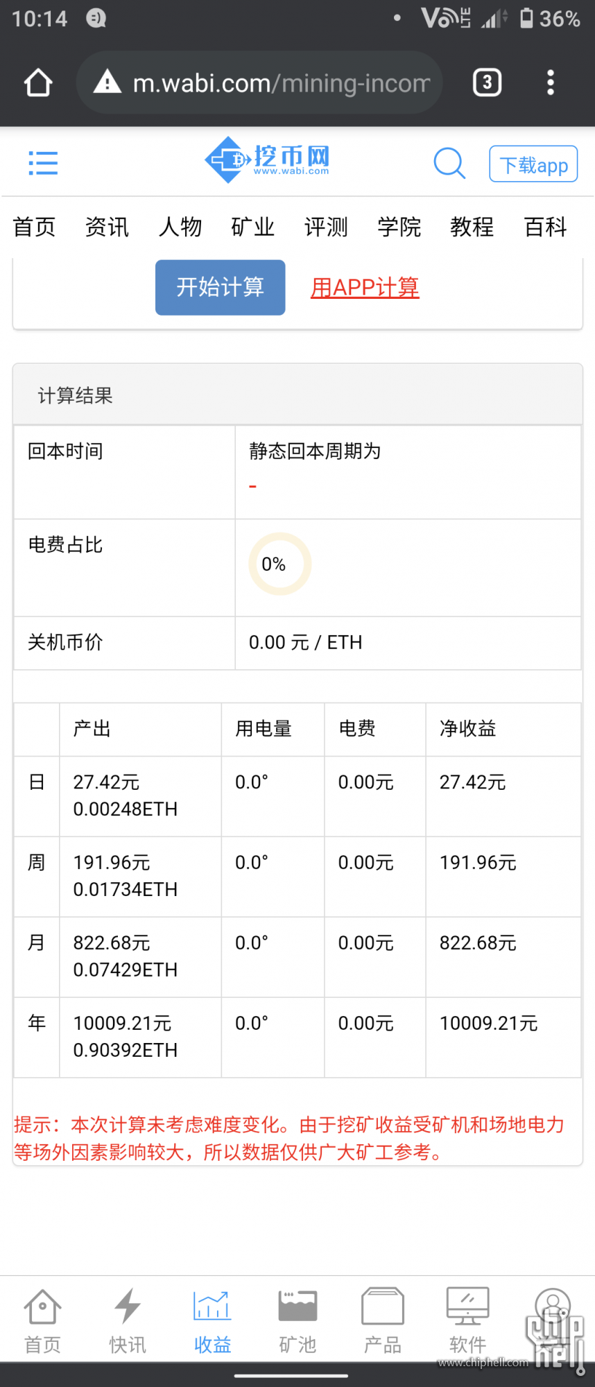Open 首页 house icon in bottom bar
The width and height of the screenshot is (595, 1387).
click(43, 1307)
